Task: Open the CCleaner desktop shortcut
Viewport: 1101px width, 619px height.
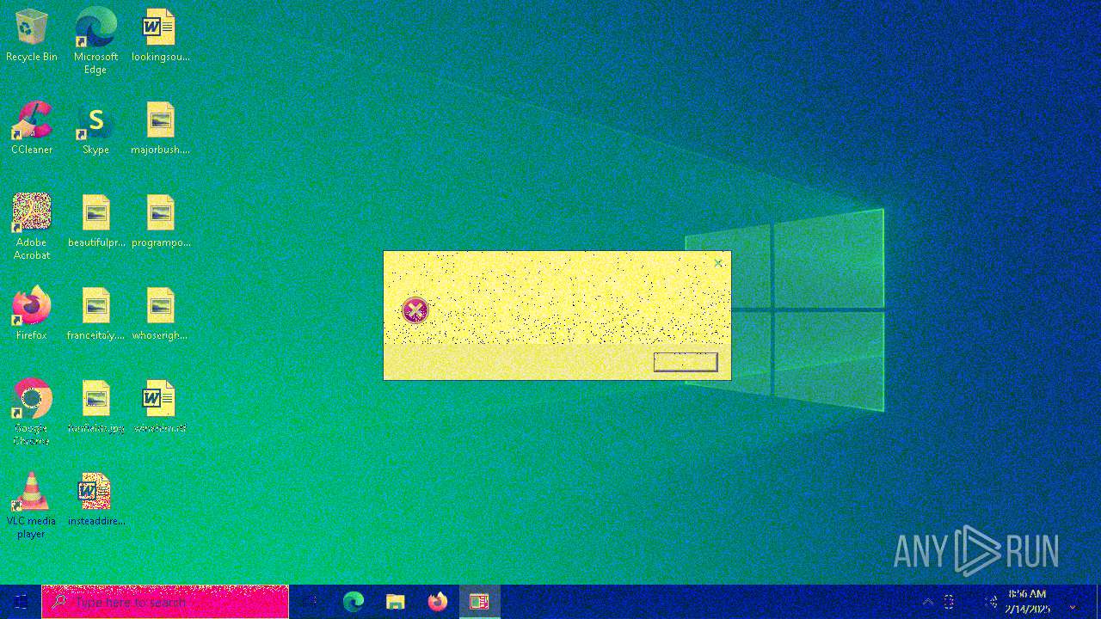Action: tap(32, 129)
